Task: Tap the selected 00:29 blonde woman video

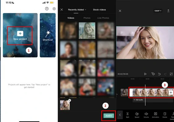Action: [x=87, y=30]
